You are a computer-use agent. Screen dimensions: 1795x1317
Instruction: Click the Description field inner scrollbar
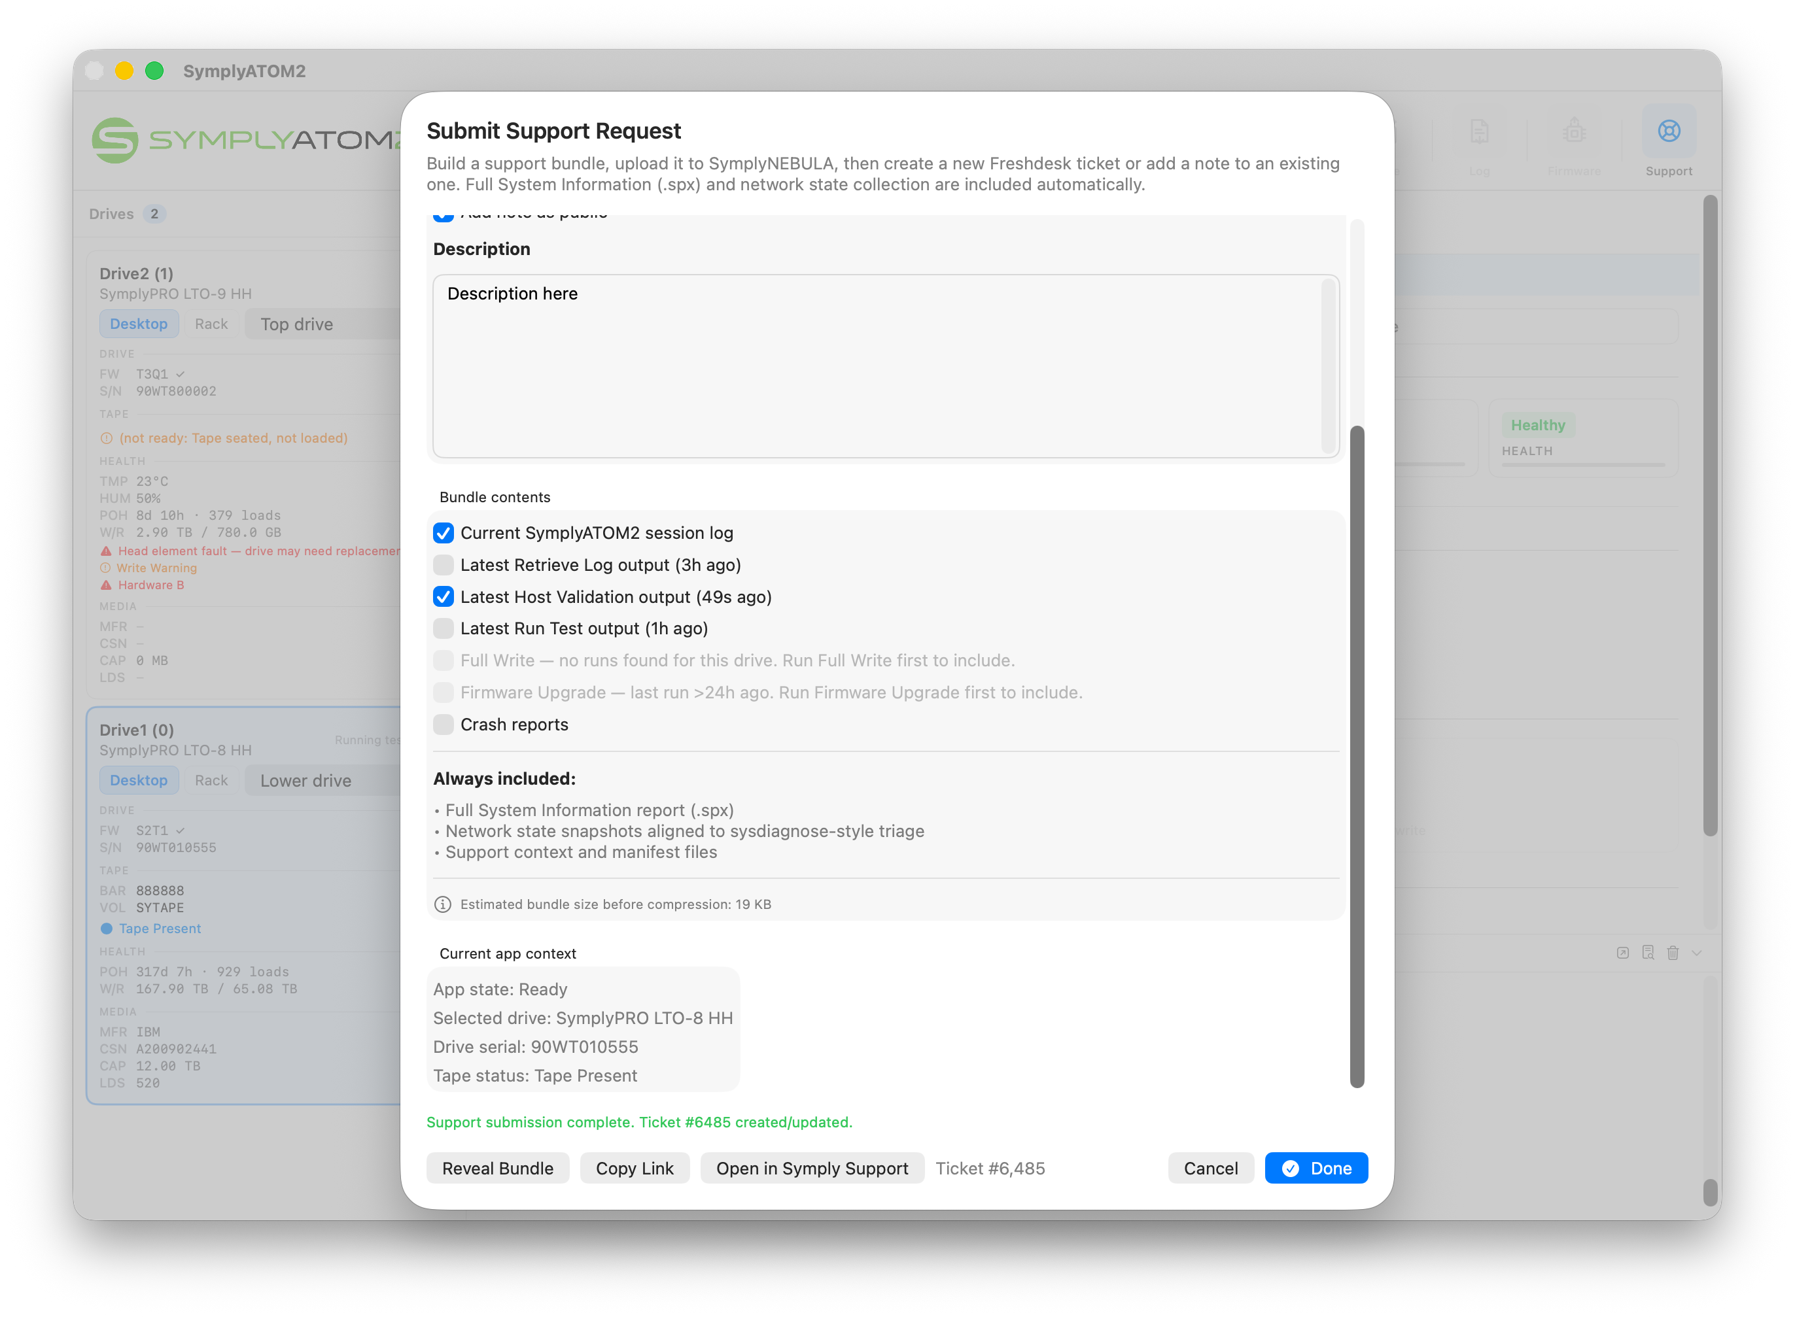pyautogui.click(x=1328, y=366)
